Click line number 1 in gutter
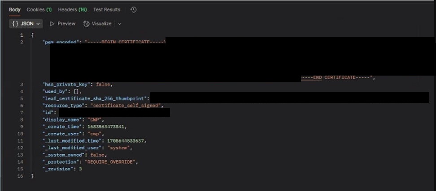Image resolution: width=436 pixels, height=191 pixels. coord(22,35)
